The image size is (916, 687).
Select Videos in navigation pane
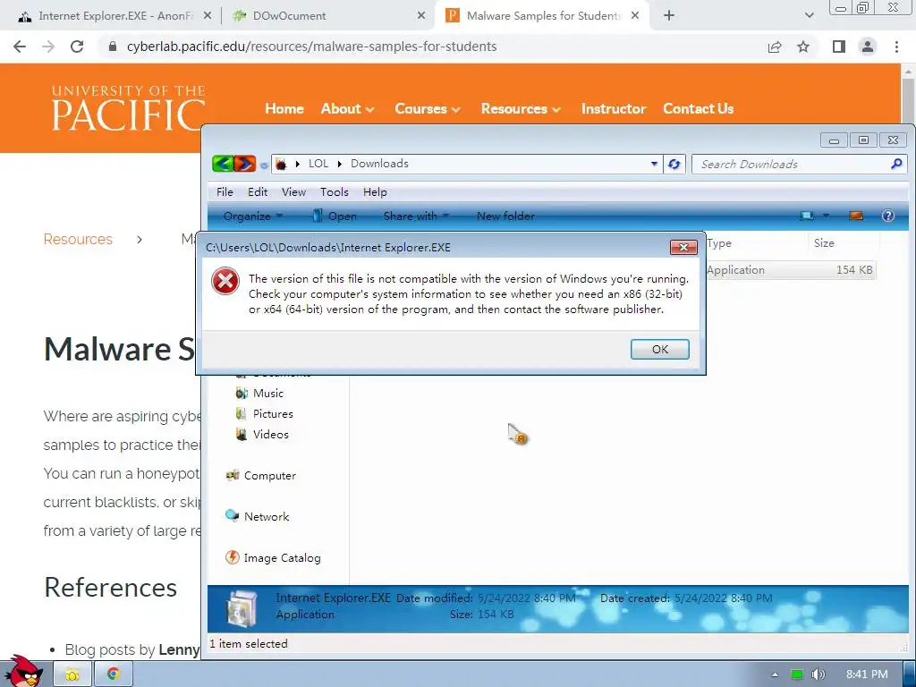point(262,434)
